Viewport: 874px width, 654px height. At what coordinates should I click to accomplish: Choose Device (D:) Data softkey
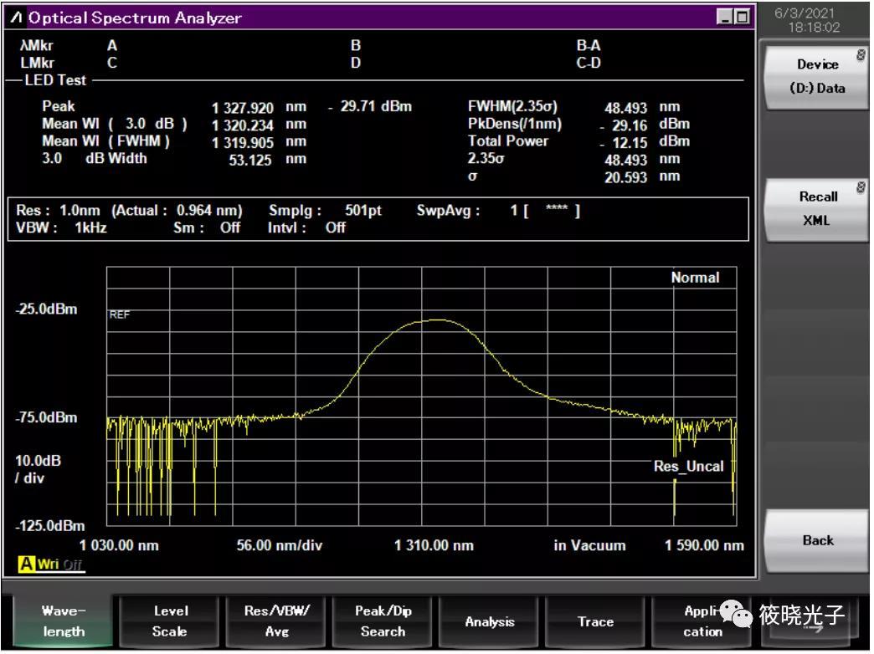(816, 77)
